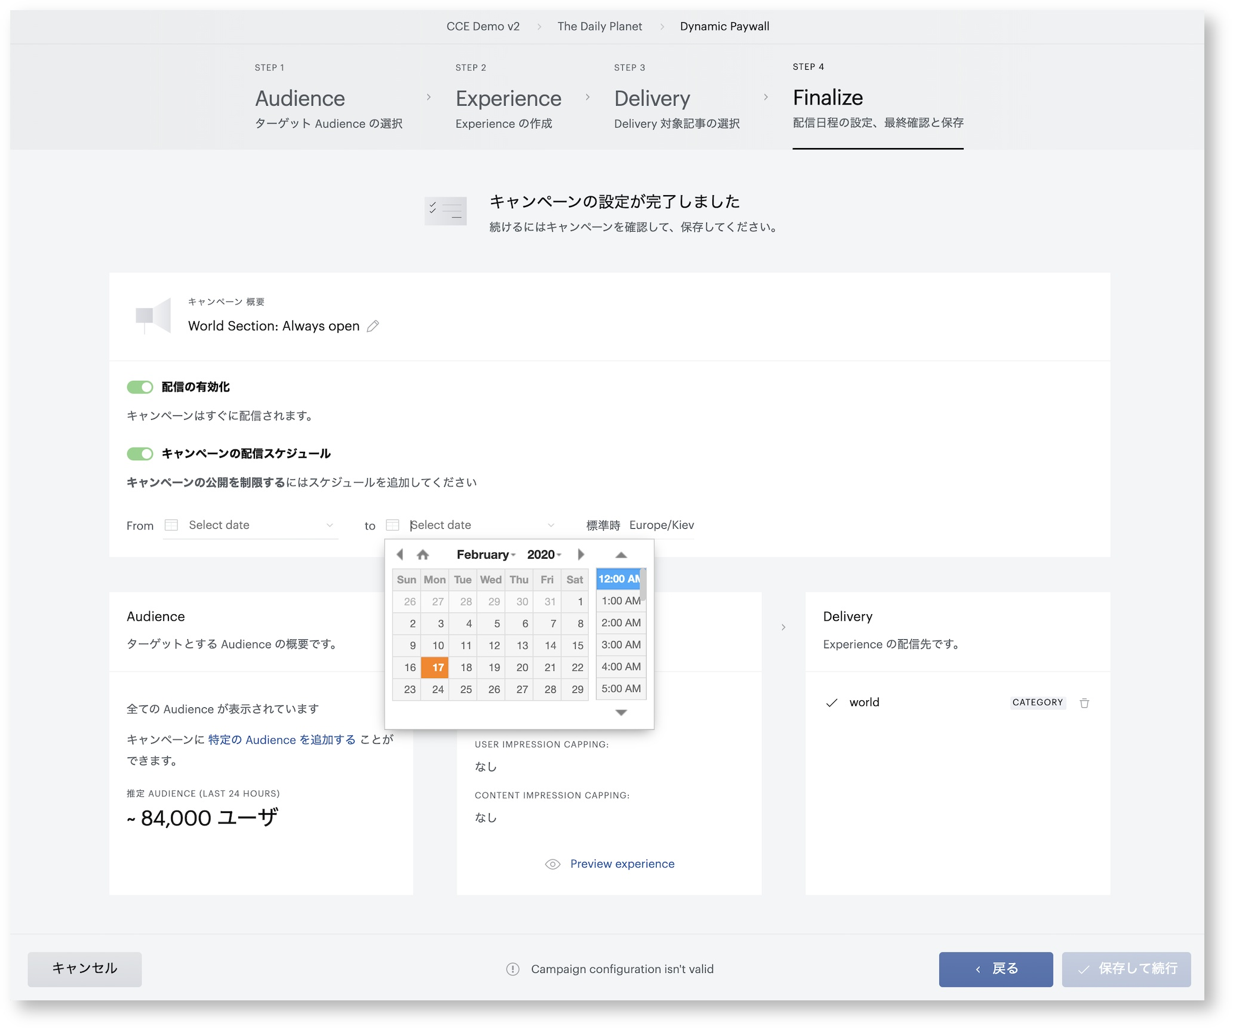Select February 20 in the calendar
Viewport: 1233px width, 1029px height.
click(522, 668)
